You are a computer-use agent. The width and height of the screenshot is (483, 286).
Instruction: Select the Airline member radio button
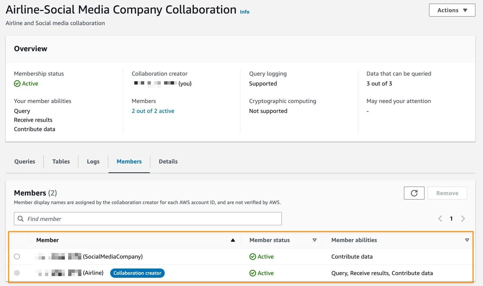point(17,273)
